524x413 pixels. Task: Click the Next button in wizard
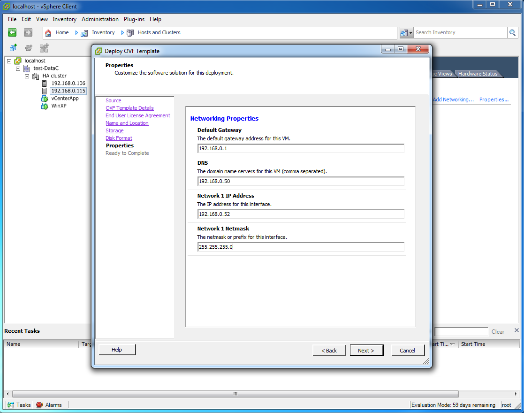[366, 350]
